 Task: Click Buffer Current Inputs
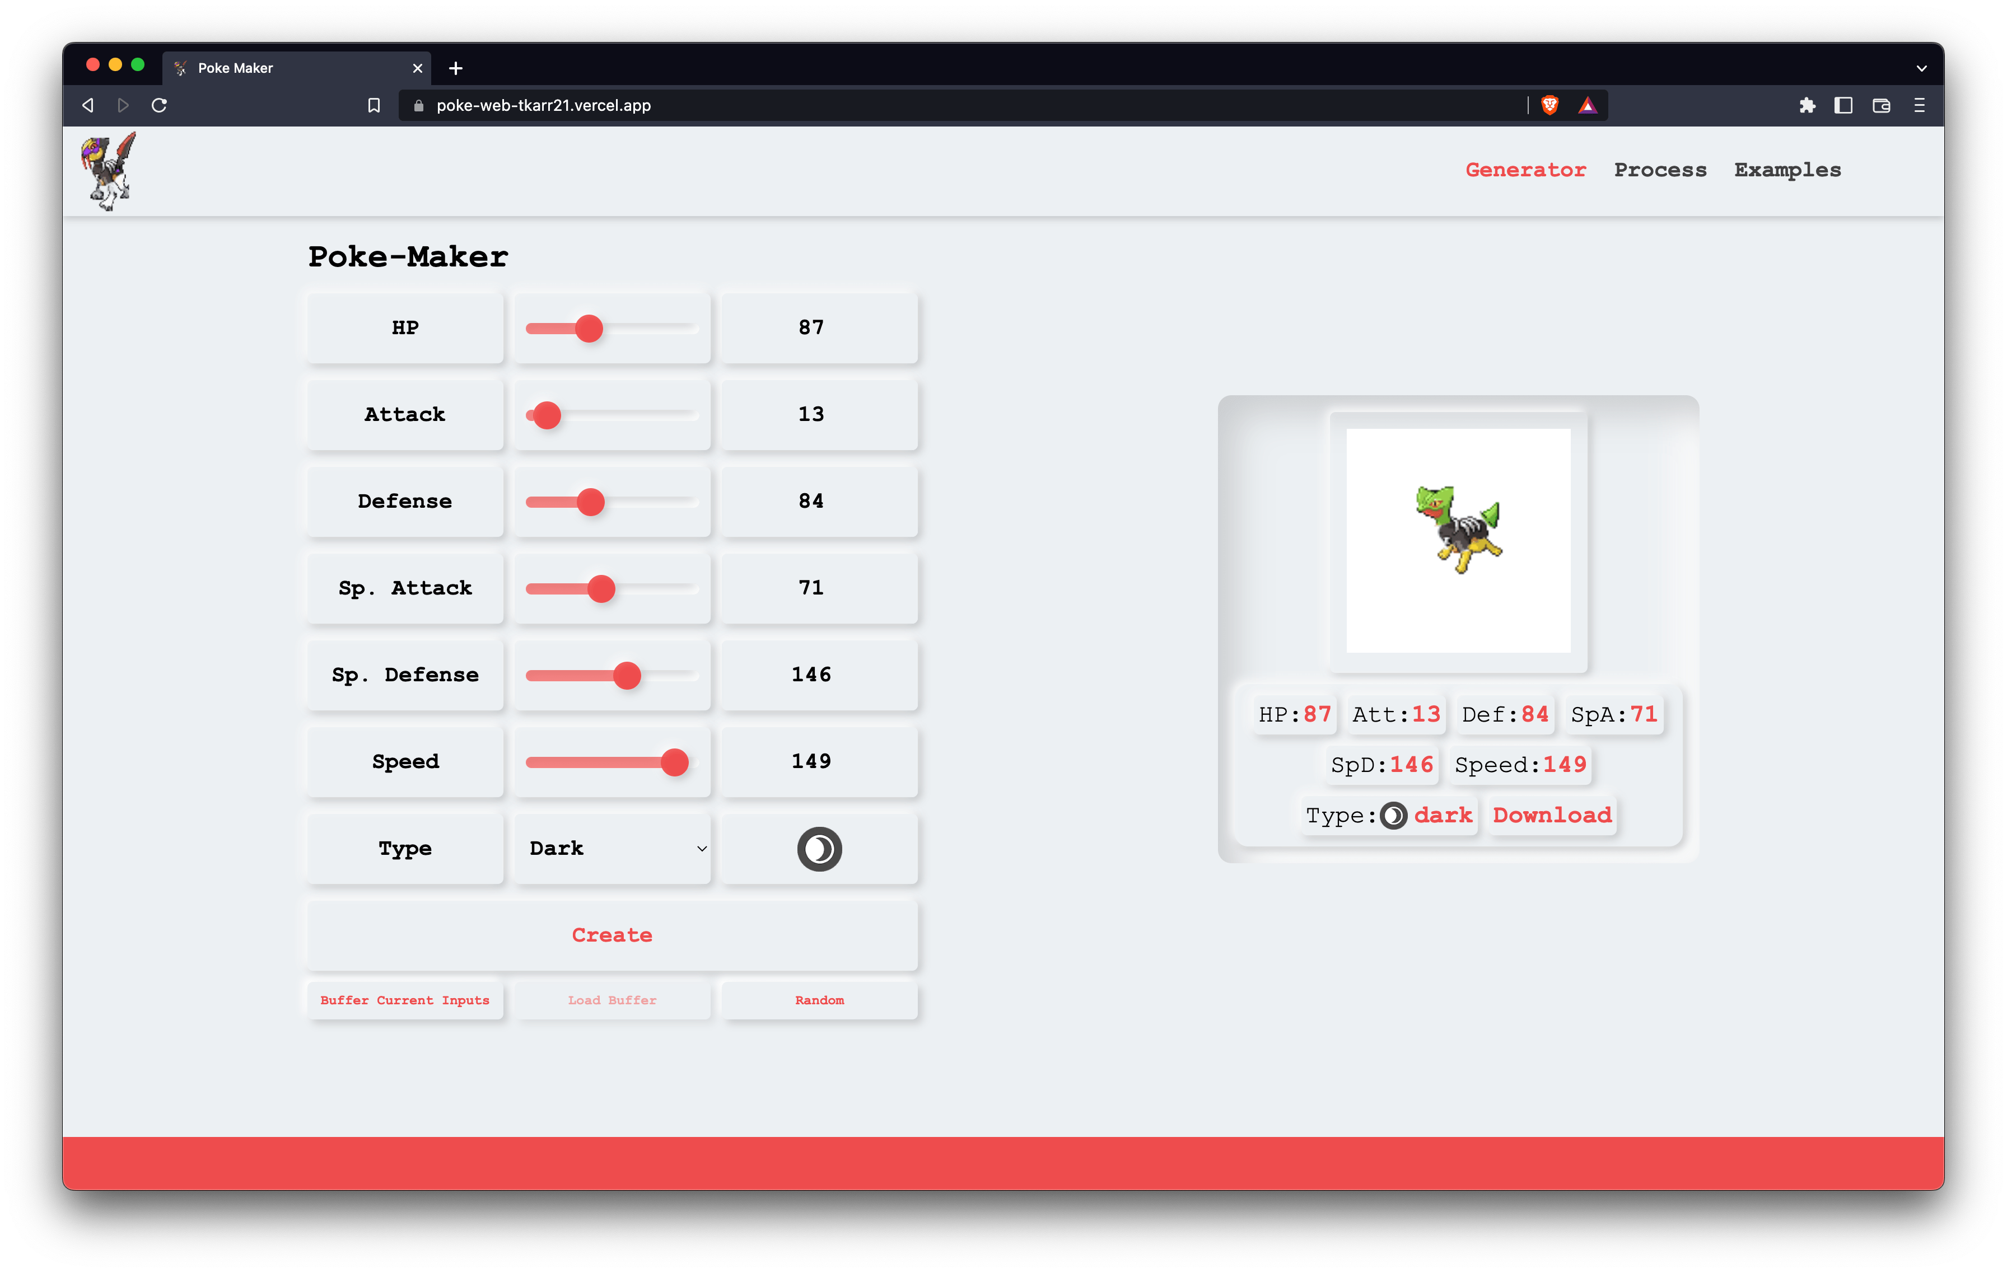tap(405, 1000)
